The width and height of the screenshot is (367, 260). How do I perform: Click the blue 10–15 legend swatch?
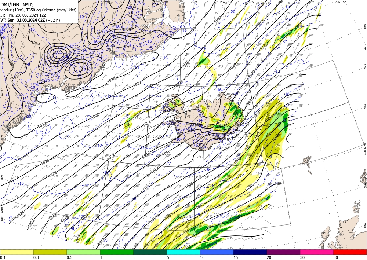pos(217,252)
